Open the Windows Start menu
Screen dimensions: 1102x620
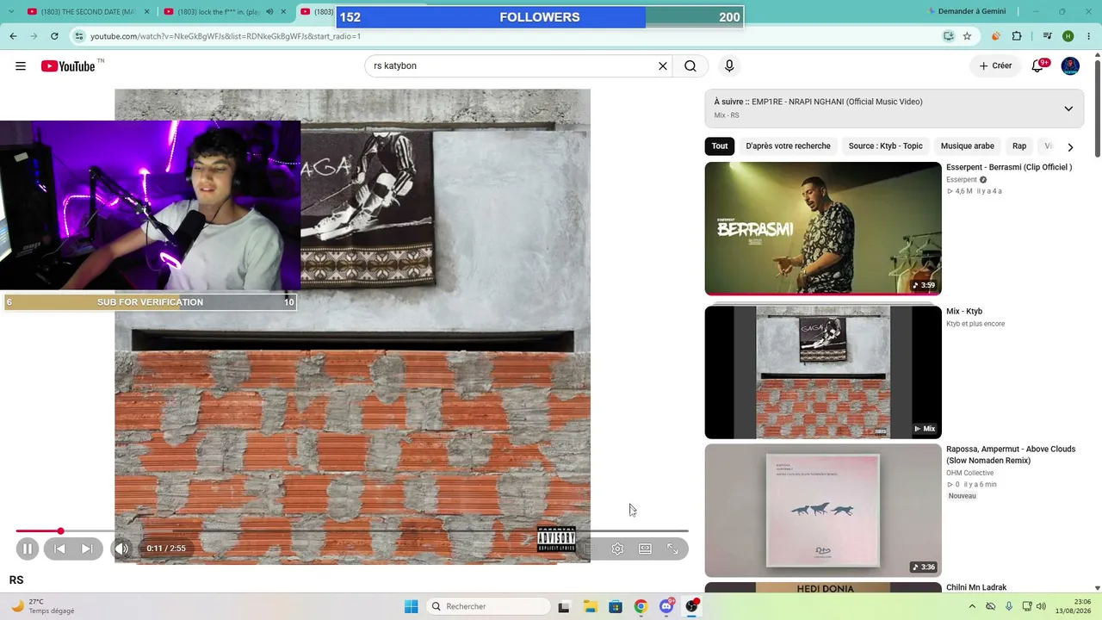(x=411, y=606)
